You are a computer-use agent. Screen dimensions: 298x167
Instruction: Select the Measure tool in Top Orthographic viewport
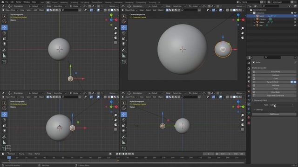(x=4, y=56)
